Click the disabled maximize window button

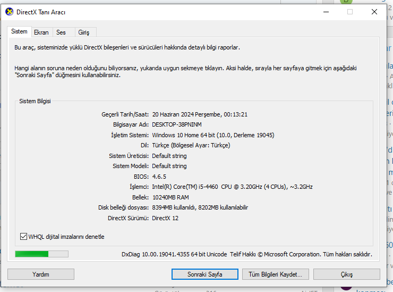(x=350, y=12)
